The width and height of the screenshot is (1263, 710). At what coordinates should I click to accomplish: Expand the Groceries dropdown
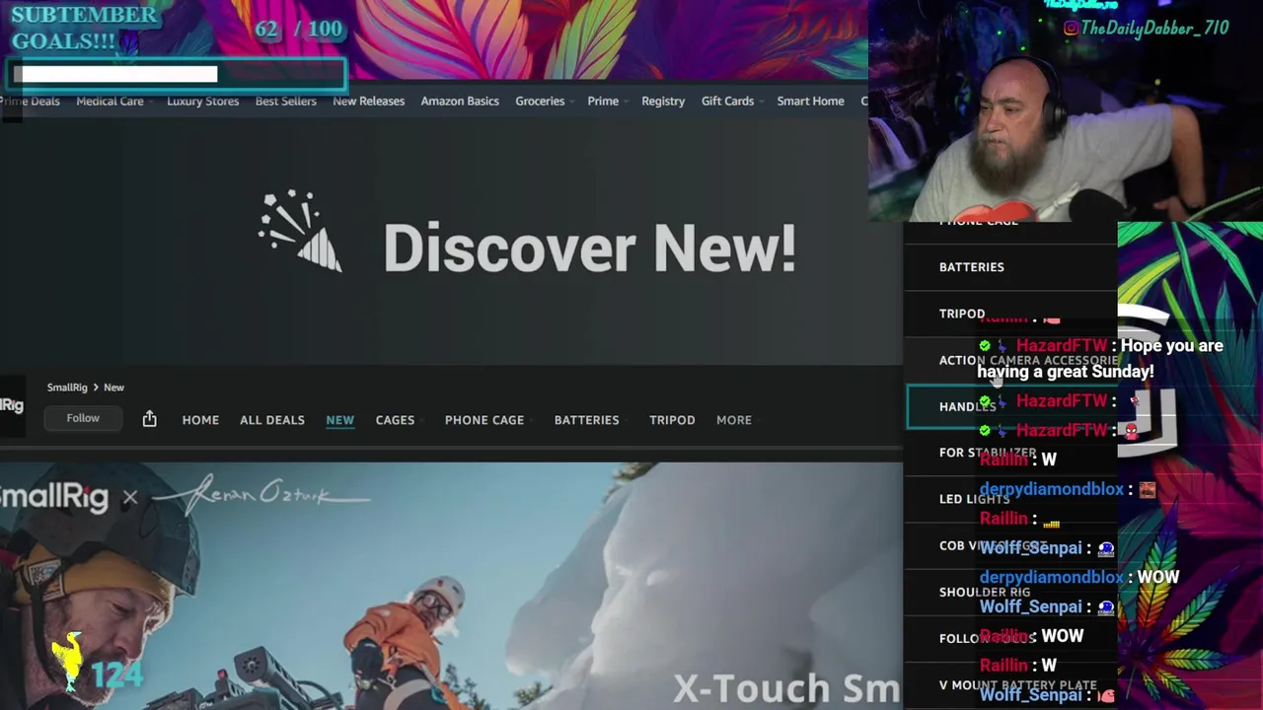pyautogui.click(x=543, y=101)
